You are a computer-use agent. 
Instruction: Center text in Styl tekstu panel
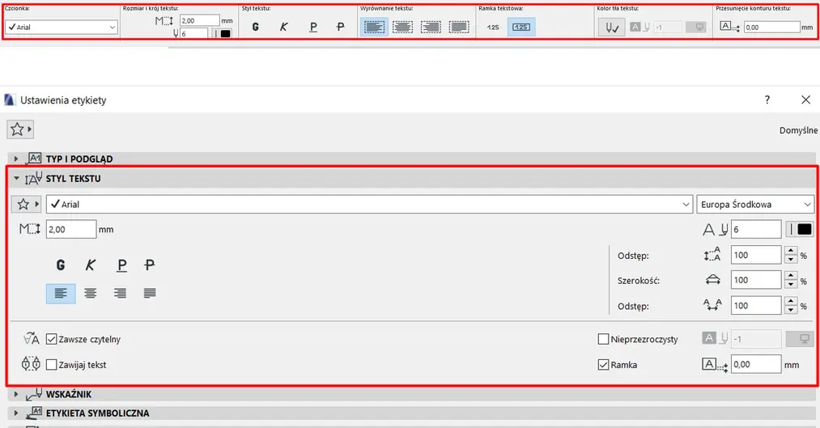pos(91,293)
